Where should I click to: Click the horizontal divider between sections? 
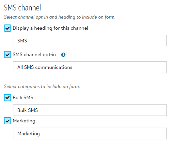(x=81, y=78)
